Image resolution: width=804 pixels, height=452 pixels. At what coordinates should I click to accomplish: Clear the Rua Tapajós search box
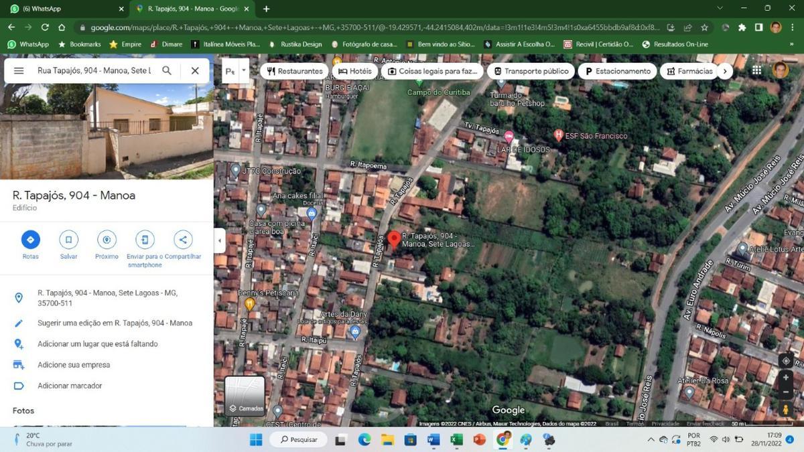[195, 70]
